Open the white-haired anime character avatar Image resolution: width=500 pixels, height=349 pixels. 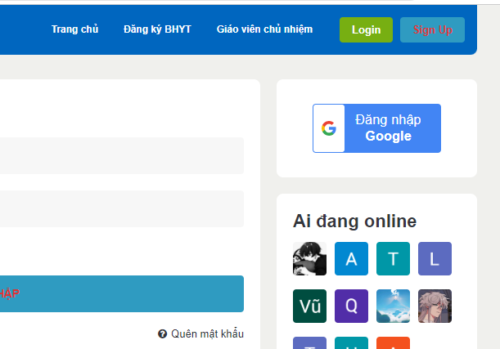[435, 306]
